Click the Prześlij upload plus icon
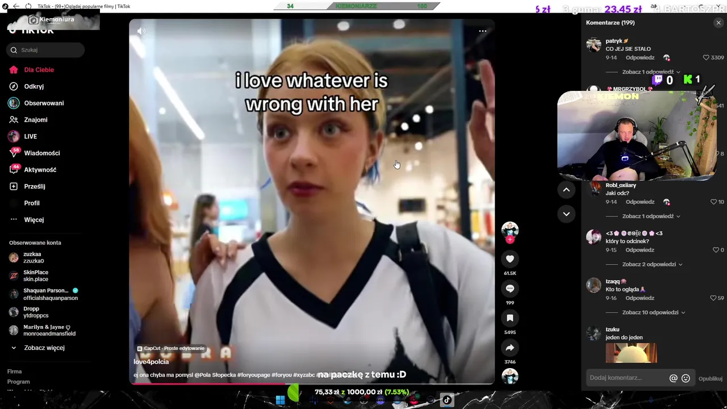 coord(14,186)
